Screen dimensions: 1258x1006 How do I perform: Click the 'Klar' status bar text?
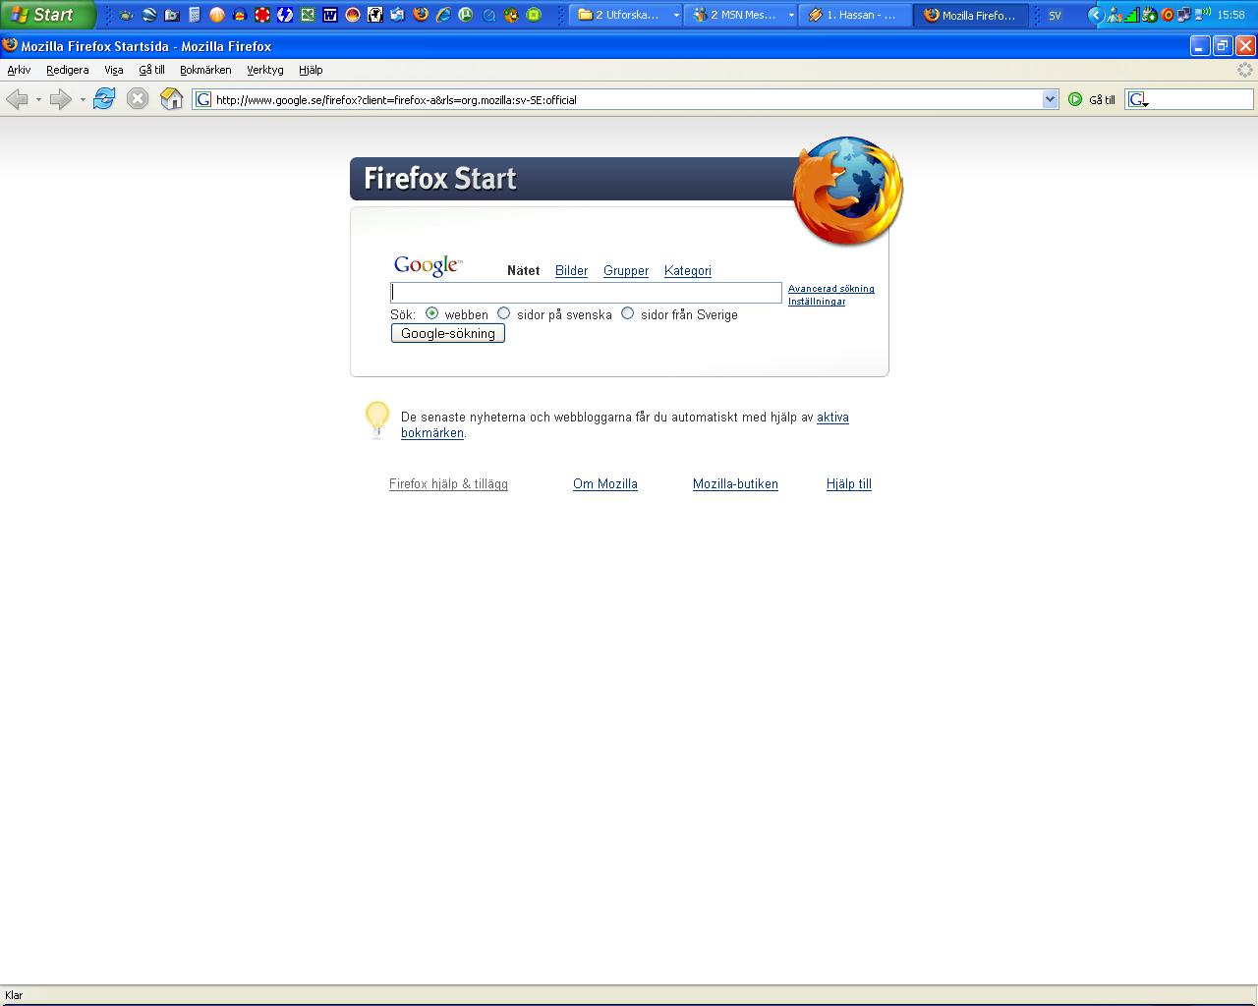coord(14,995)
